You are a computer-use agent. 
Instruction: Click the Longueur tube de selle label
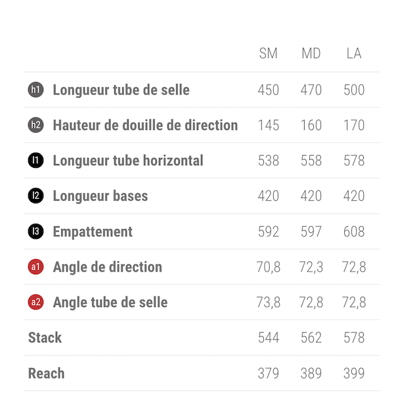click(x=121, y=90)
